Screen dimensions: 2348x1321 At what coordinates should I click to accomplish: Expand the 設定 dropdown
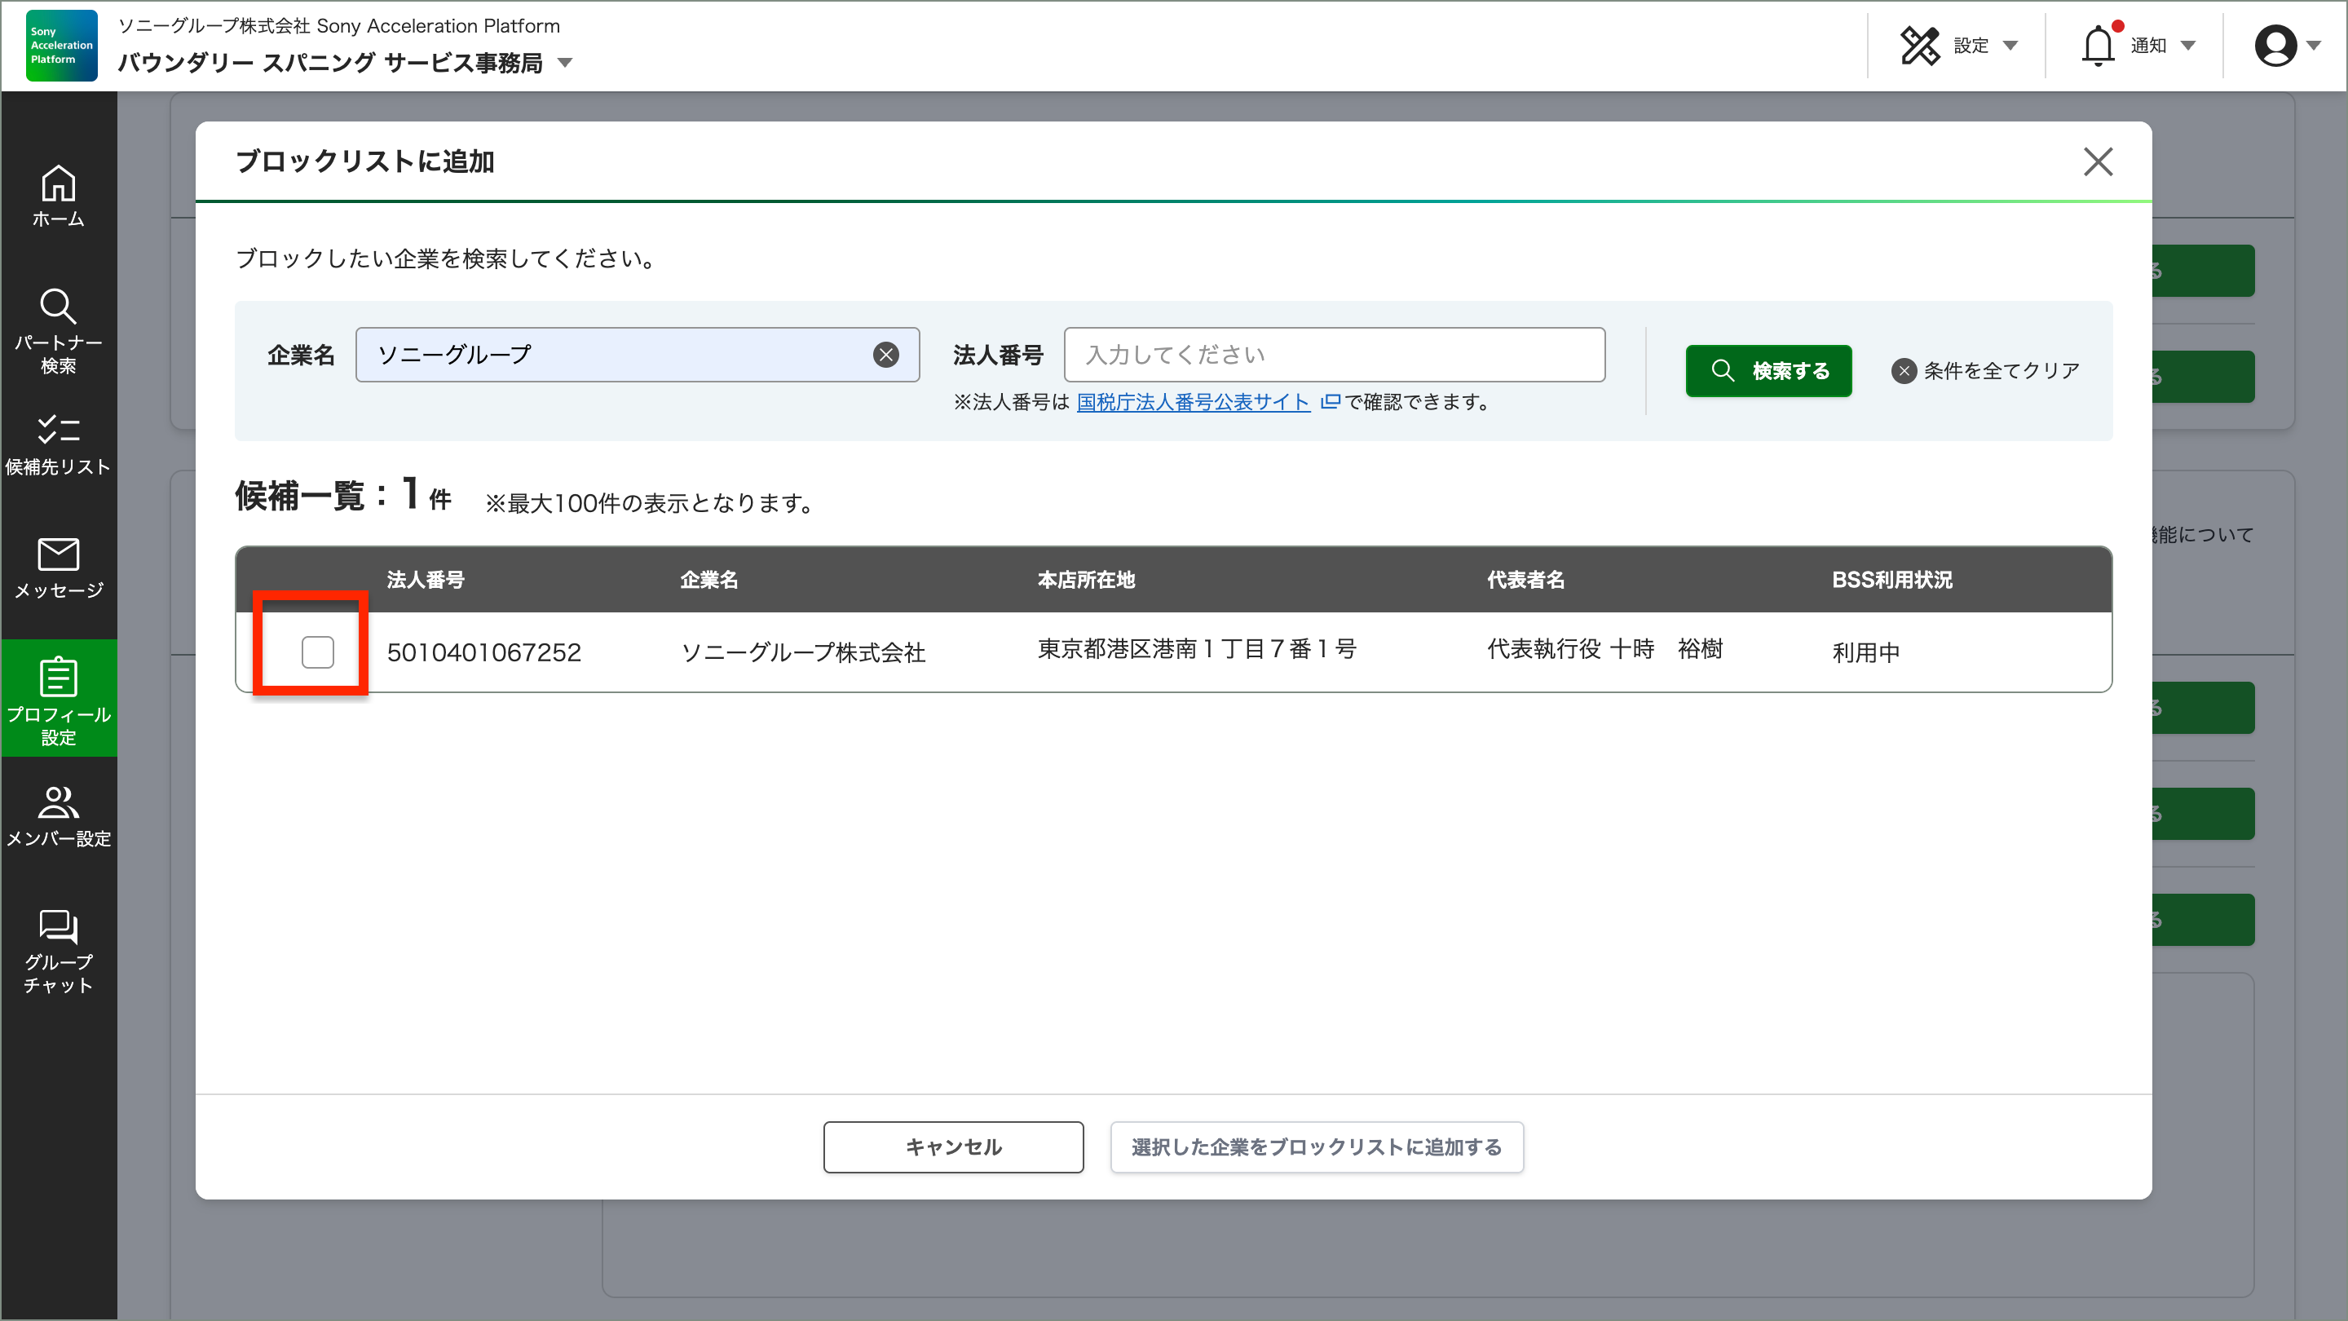[1957, 45]
